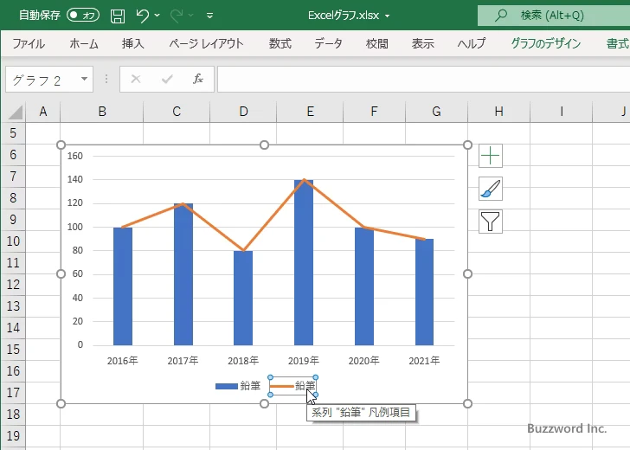This screenshot has width=630, height=450.
Task: Select row 5 header
Action: click(x=13, y=133)
